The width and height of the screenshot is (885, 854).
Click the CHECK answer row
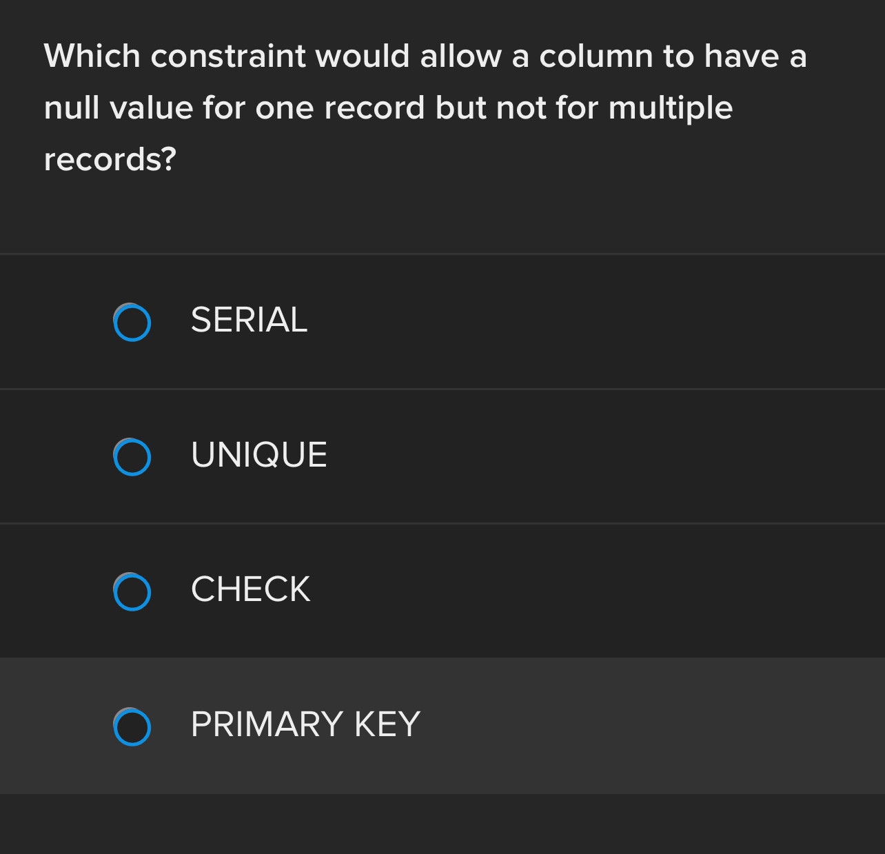coord(443,591)
